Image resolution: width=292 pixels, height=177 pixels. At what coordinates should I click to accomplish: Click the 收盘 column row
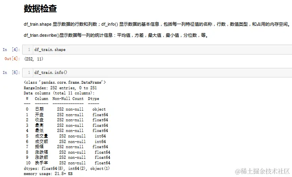tap(67, 120)
